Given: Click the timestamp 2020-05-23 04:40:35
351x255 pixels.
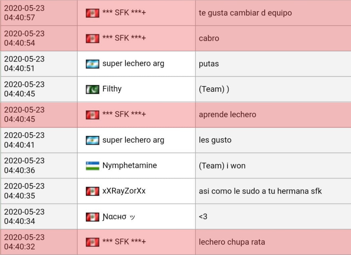Looking at the screenshot, I should 24,191.
